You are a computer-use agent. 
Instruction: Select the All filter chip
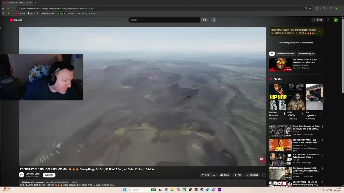(272, 54)
